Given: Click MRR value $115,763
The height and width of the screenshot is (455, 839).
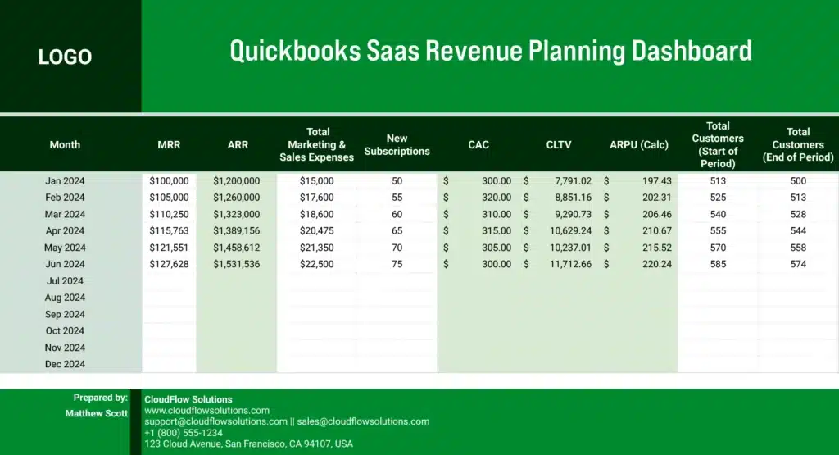Looking at the screenshot, I should point(169,230).
